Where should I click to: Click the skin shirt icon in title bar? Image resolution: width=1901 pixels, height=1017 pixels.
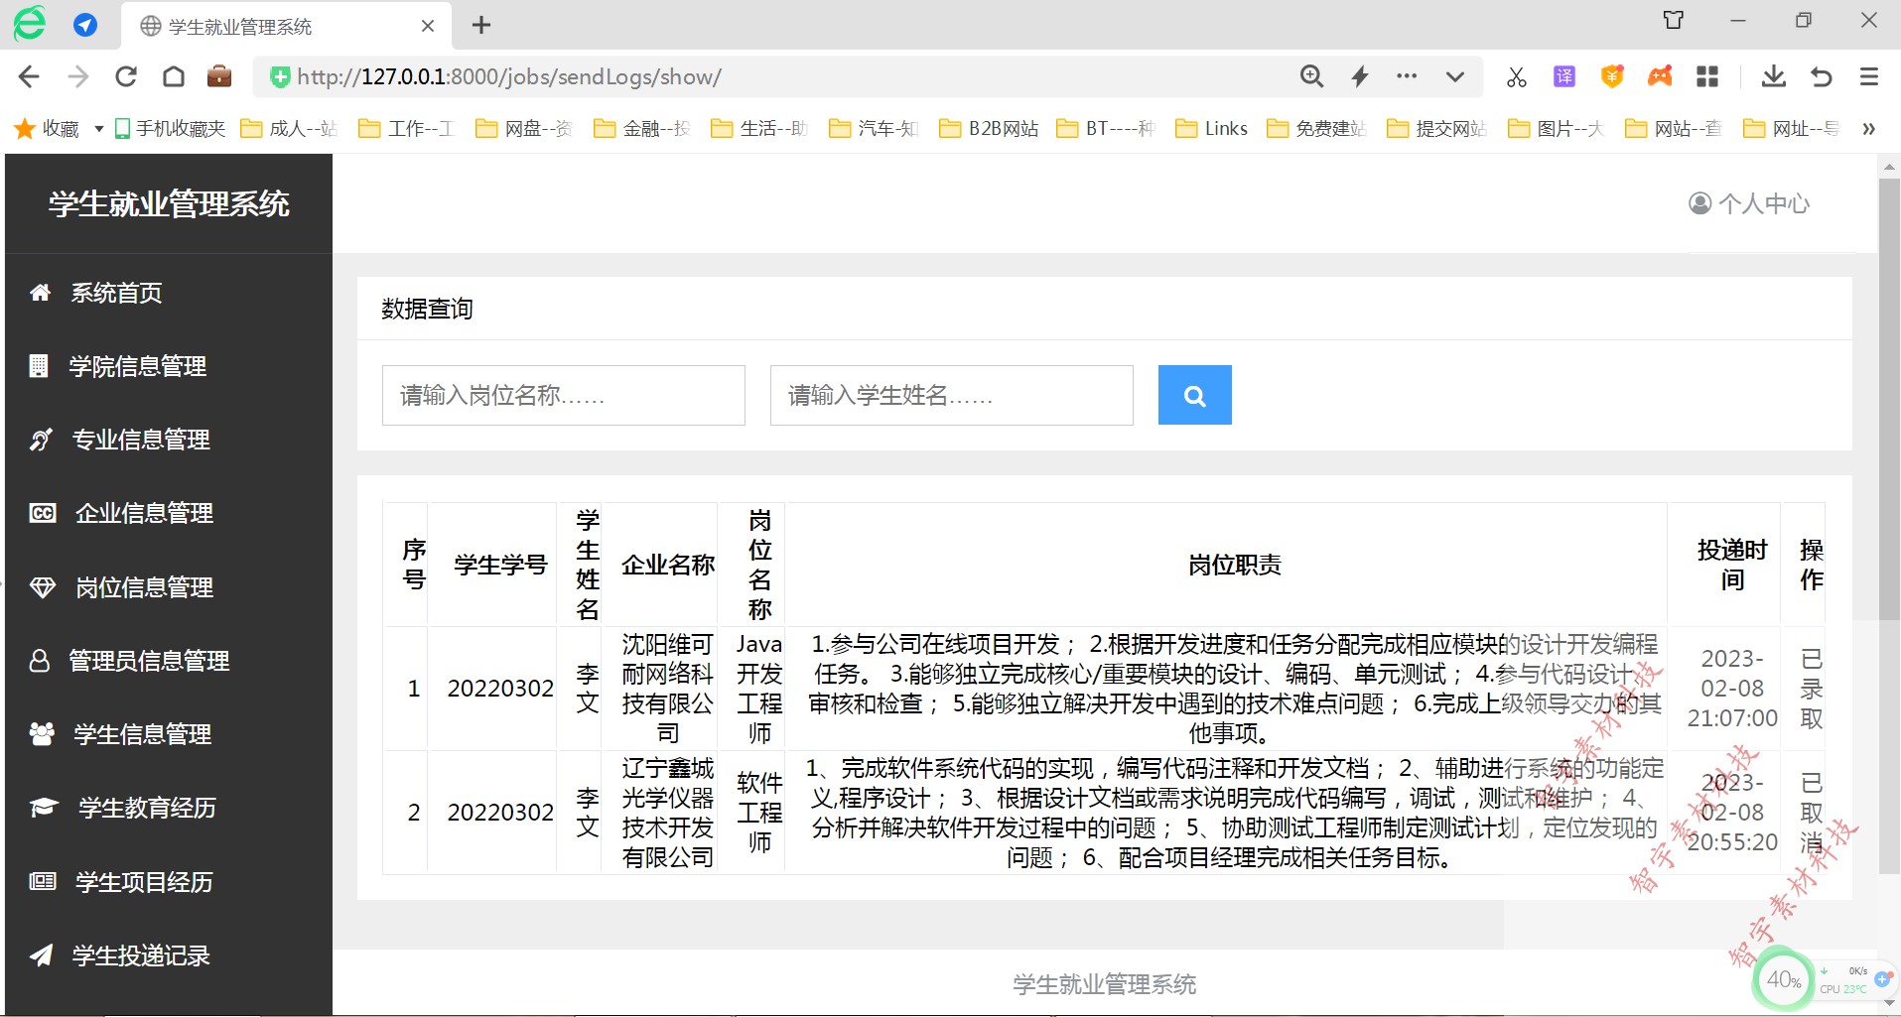coord(1674,20)
